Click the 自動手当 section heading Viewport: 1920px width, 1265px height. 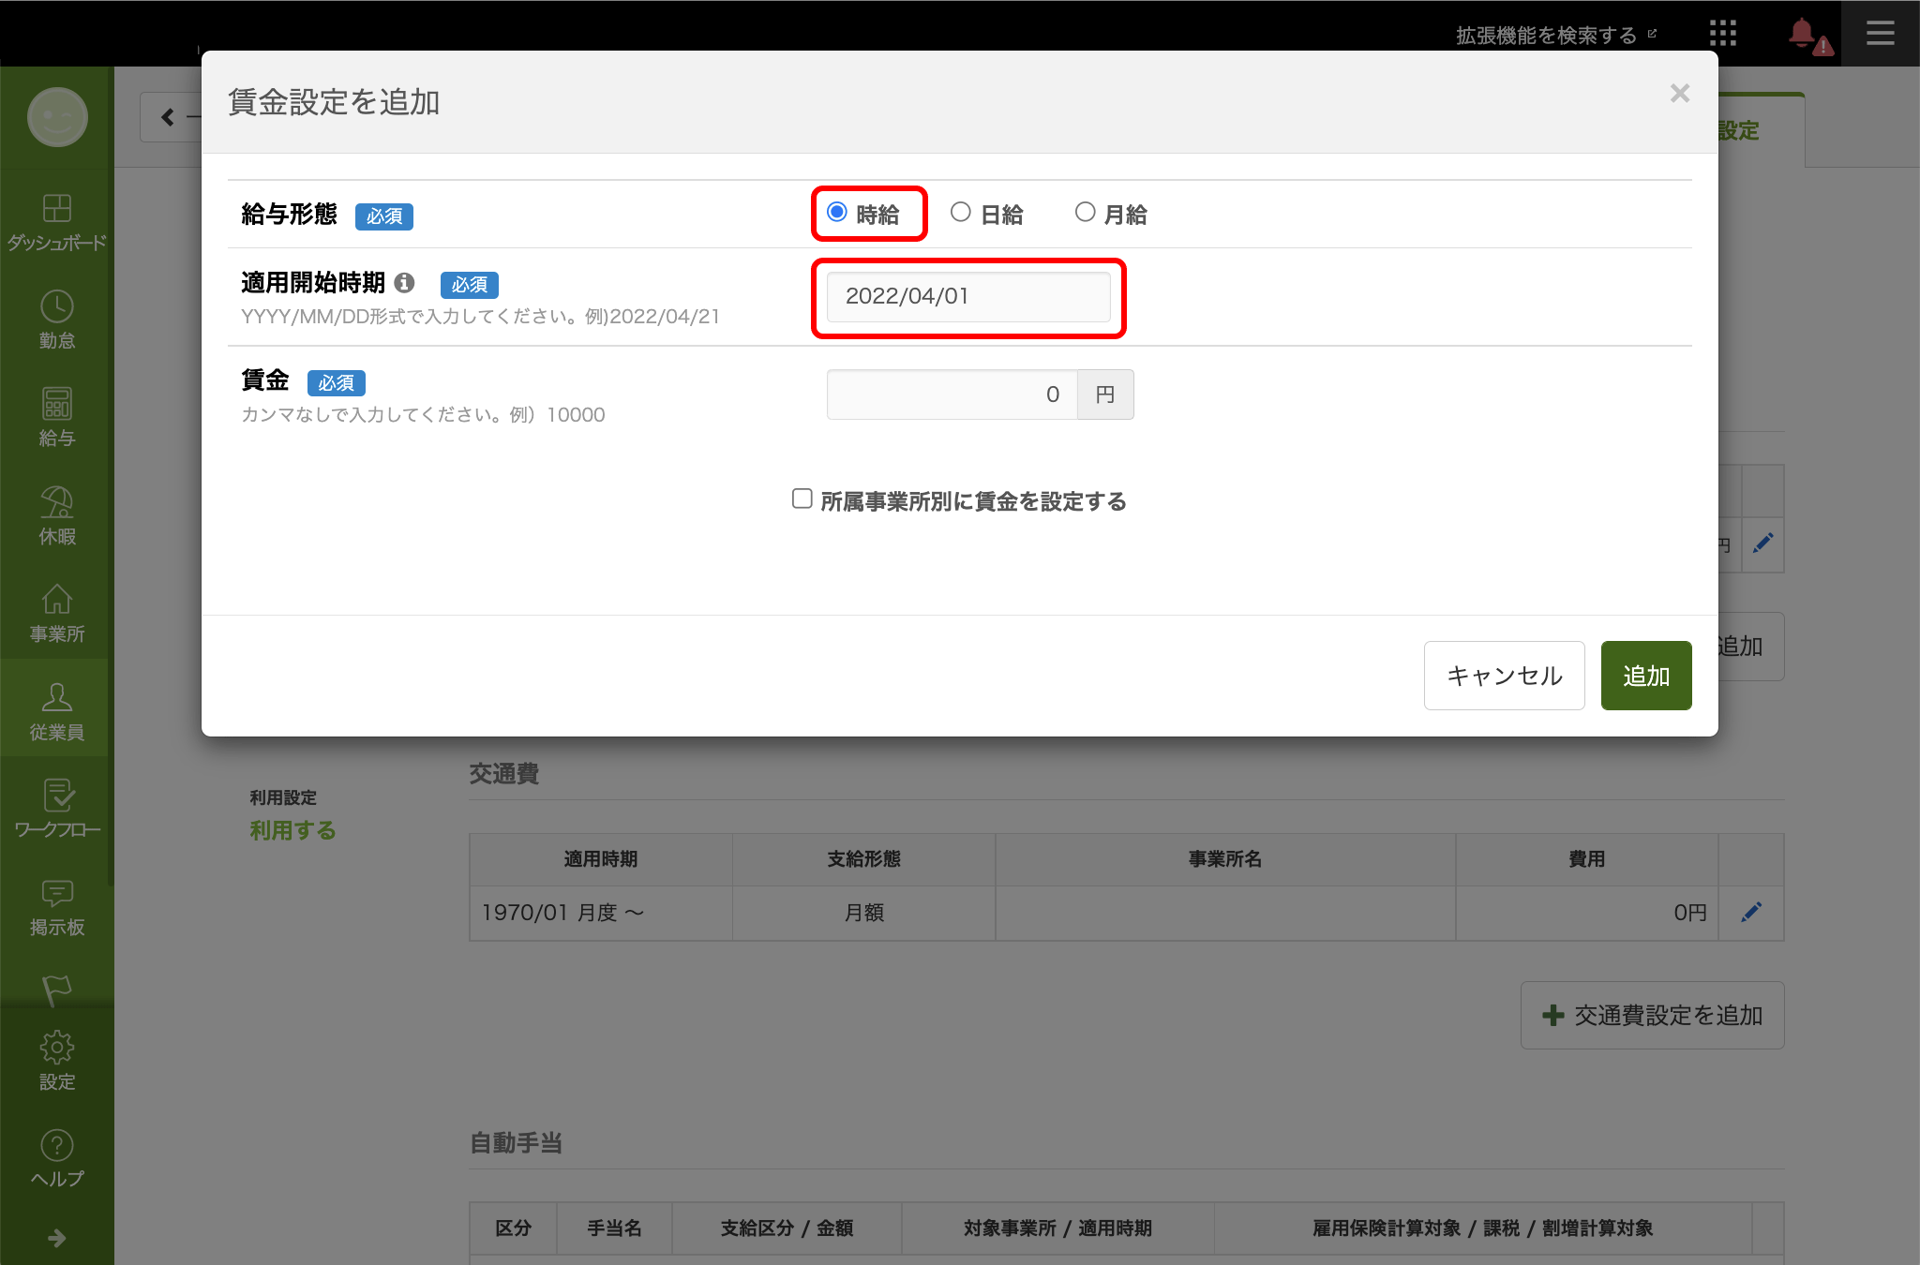click(x=516, y=1143)
